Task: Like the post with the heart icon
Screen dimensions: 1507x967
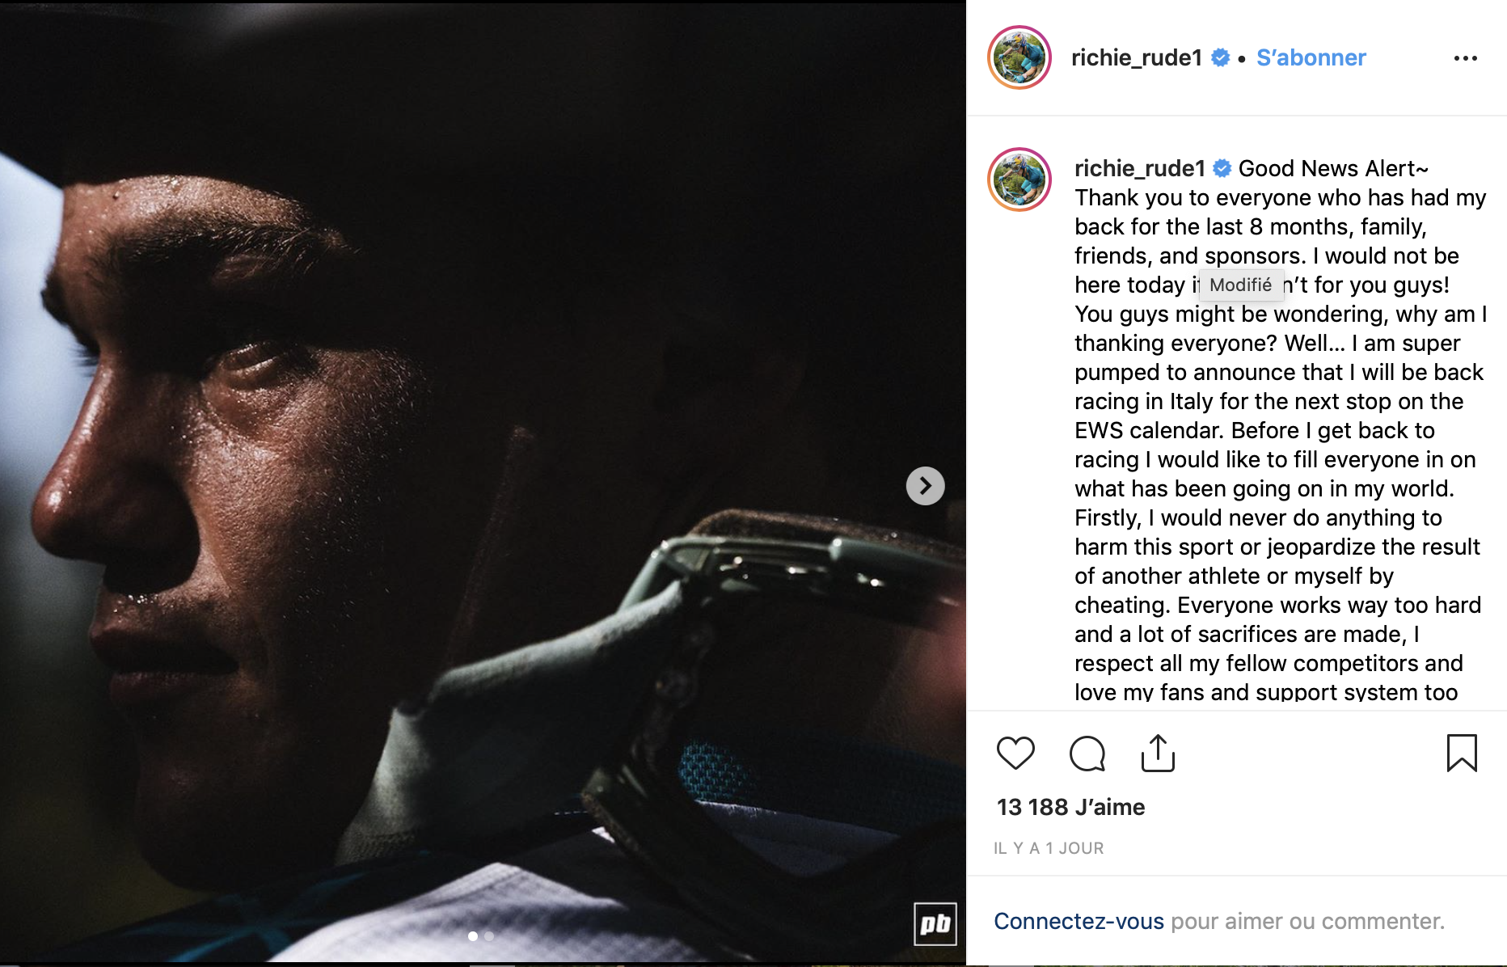Action: 1015,754
